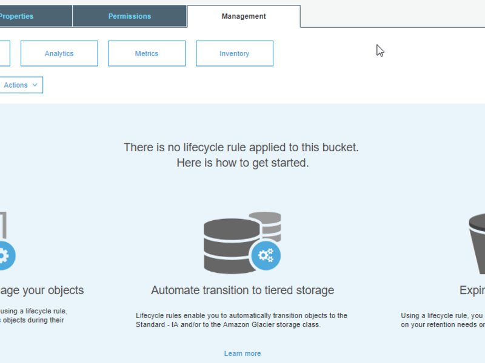This screenshot has width=485, height=363.
Task: Open the Inventory section
Action: [x=235, y=53]
